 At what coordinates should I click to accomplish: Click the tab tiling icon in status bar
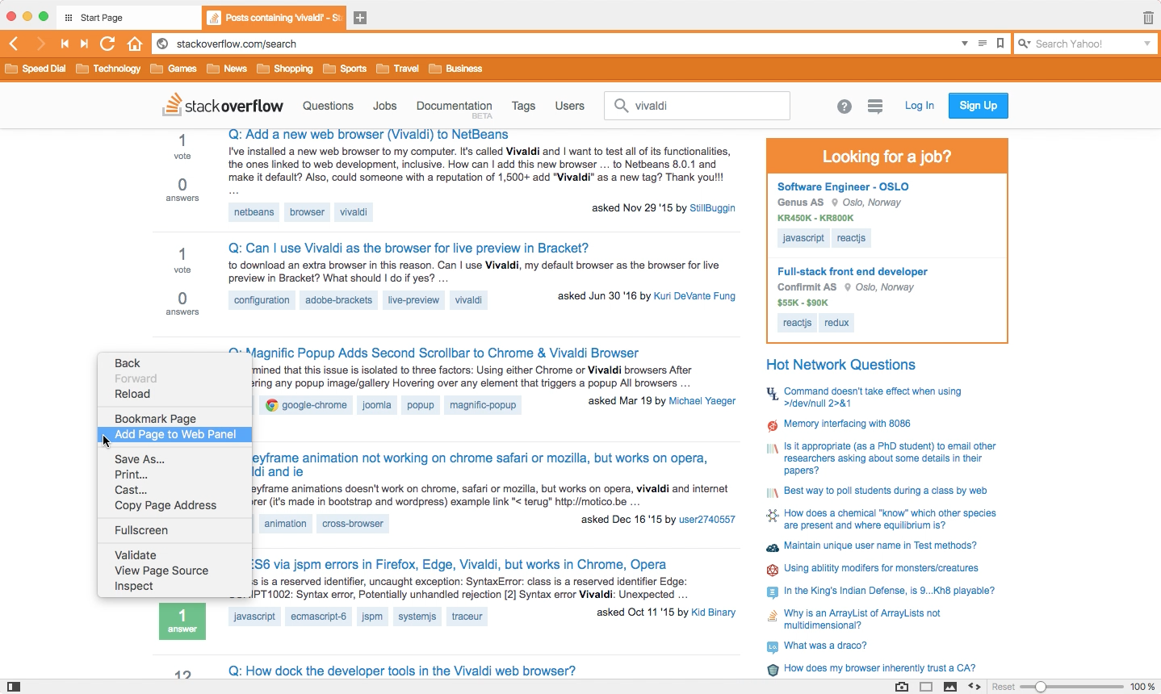[x=926, y=687]
